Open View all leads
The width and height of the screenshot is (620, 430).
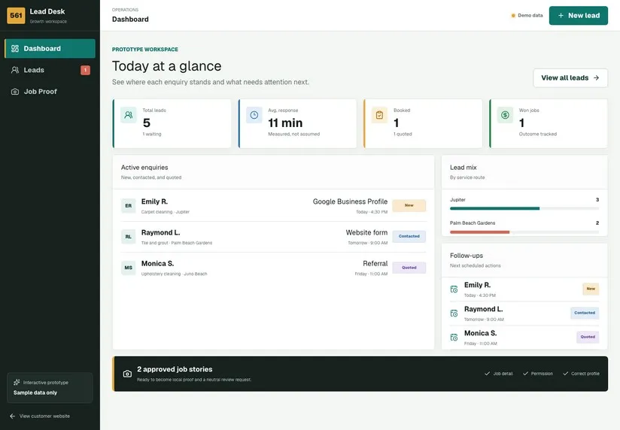click(x=570, y=78)
